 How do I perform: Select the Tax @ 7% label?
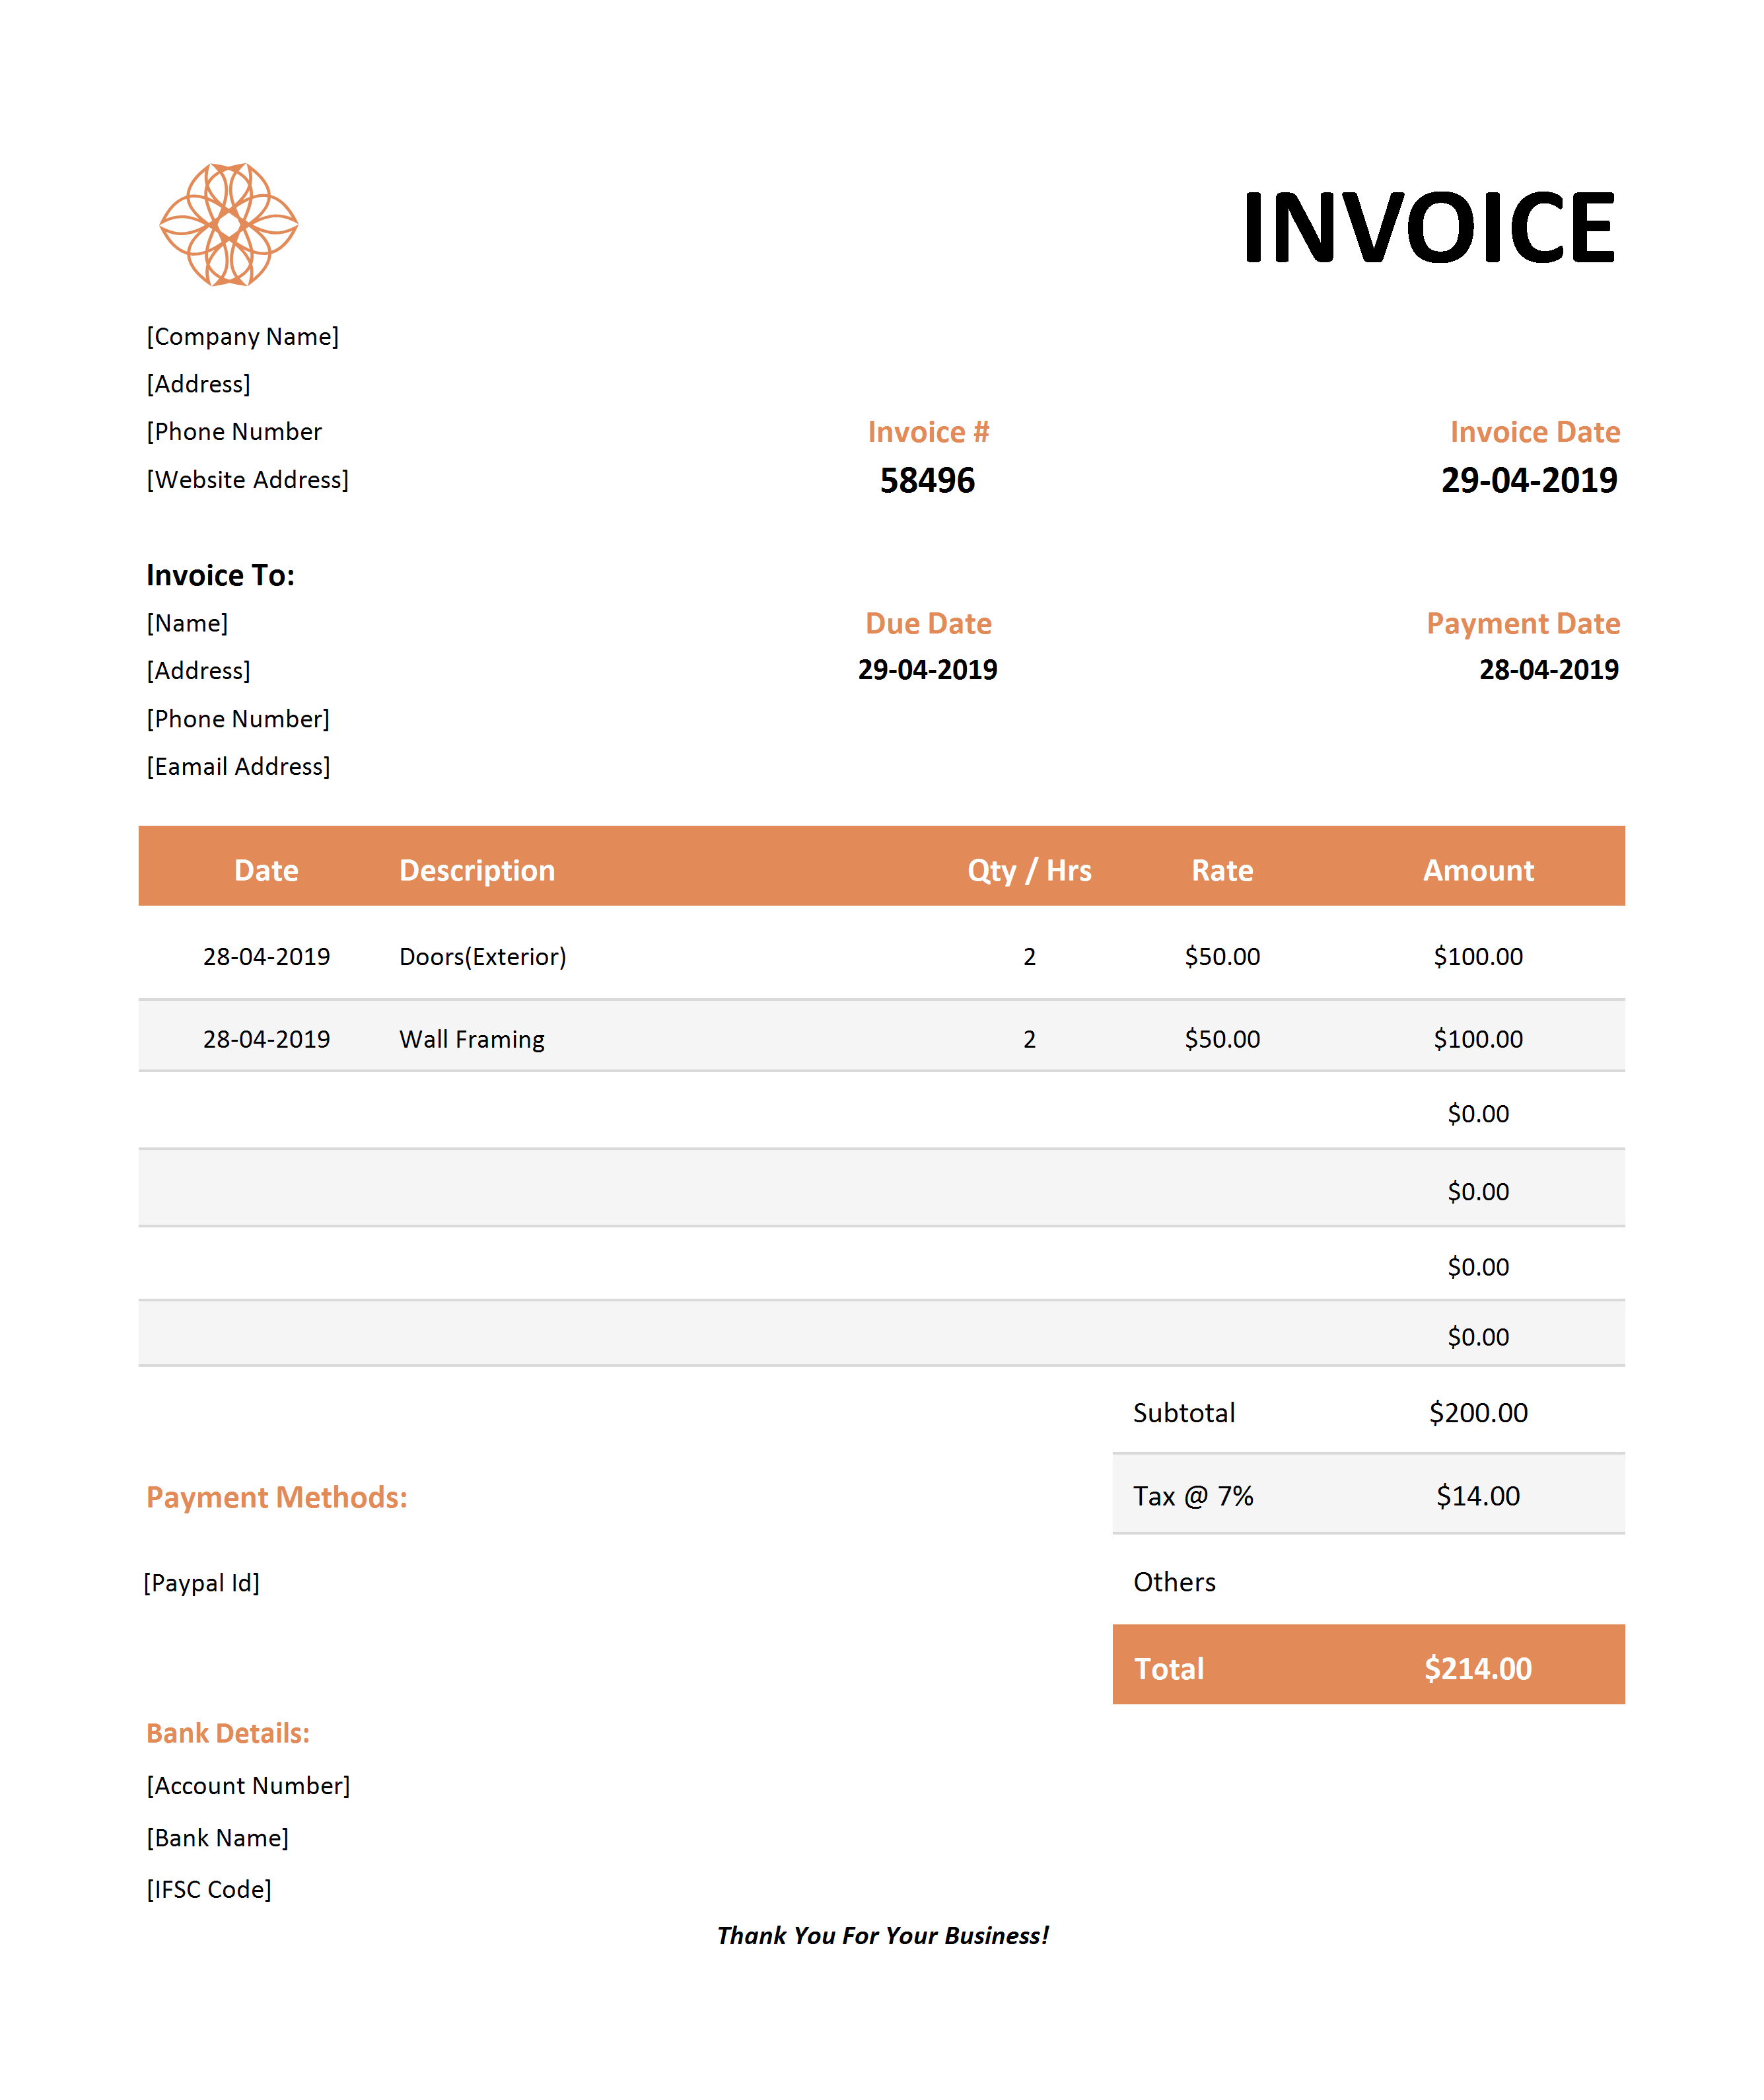pyautogui.click(x=1193, y=1497)
